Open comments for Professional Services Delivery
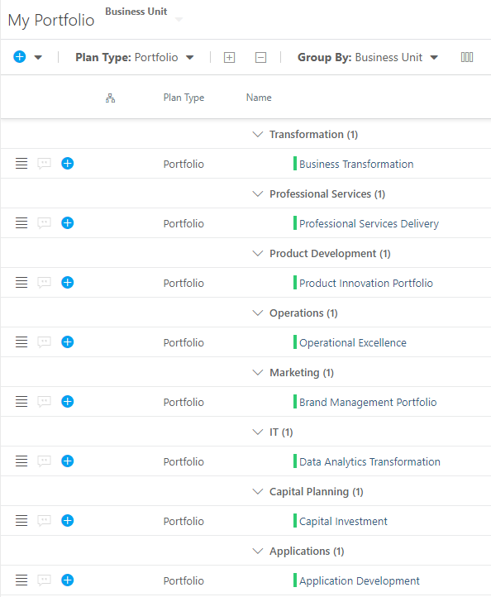Image resolution: width=491 pixels, height=597 pixels. click(44, 222)
